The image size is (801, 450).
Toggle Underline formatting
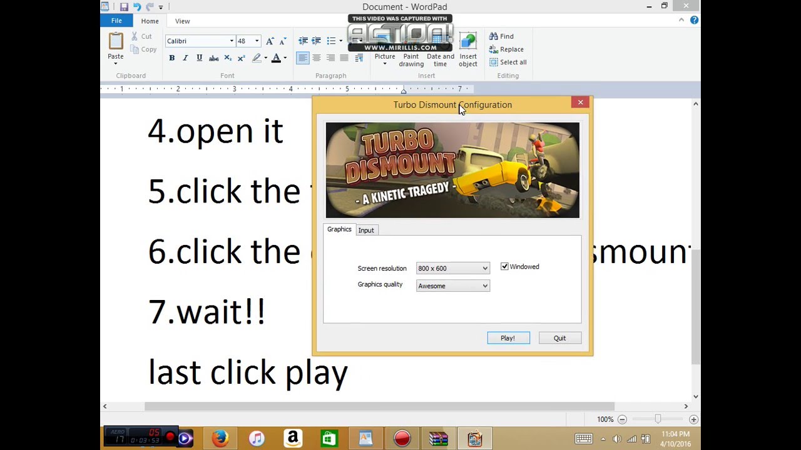pos(199,58)
